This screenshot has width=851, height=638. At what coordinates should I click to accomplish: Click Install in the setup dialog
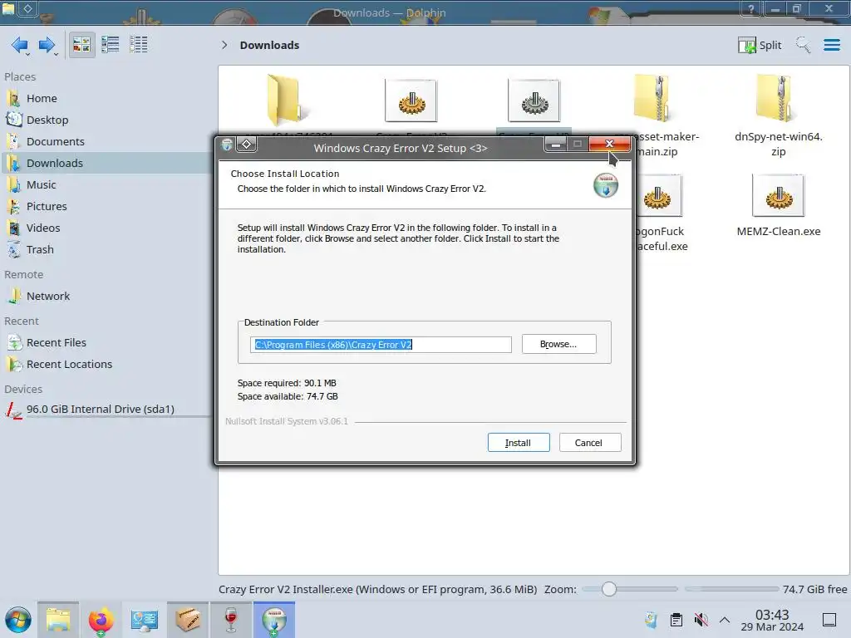click(x=519, y=443)
